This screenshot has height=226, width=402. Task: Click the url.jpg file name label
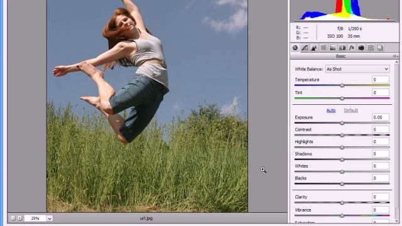click(x=146, y=218)
